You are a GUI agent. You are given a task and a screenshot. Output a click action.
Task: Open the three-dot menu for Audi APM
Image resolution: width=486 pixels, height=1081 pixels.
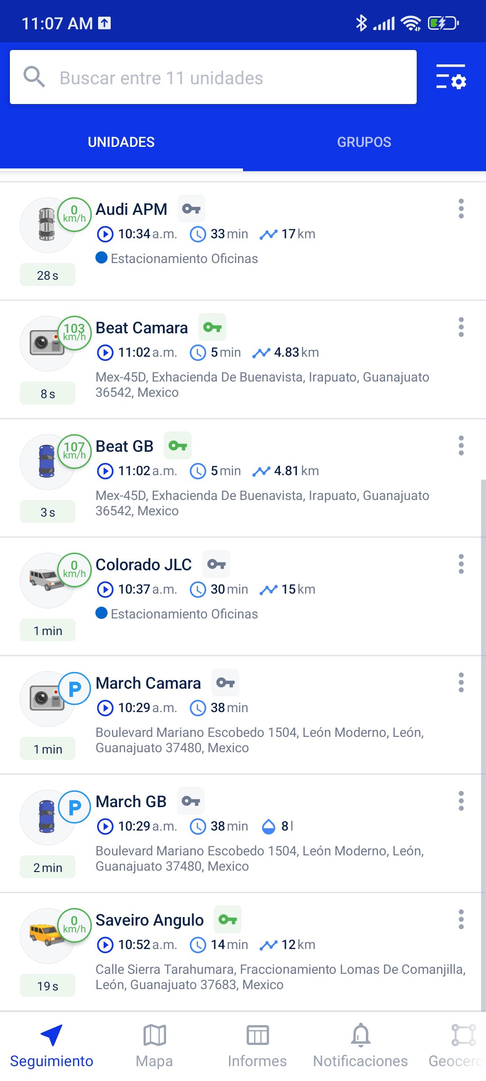tap(461, 209)
